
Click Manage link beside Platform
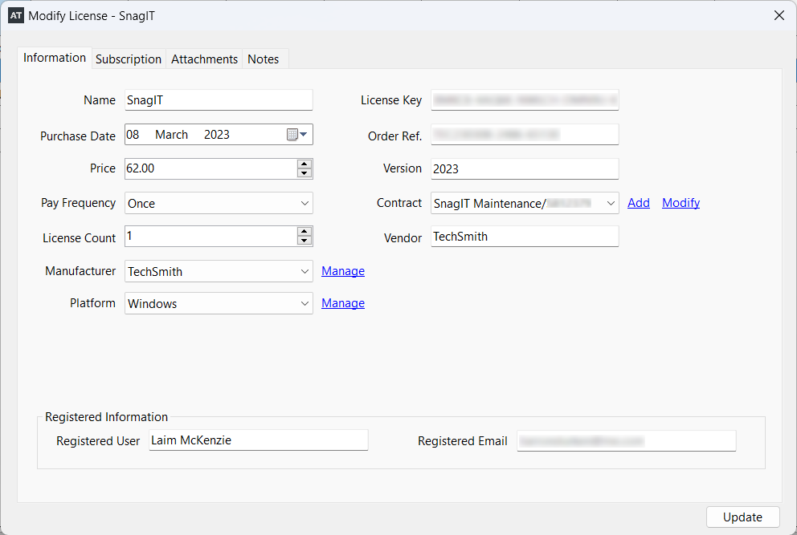[343, 303]
